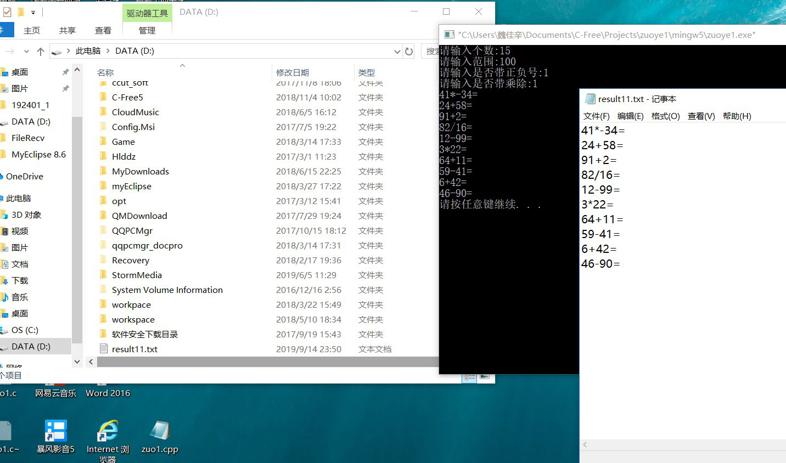Screen dimensions: 786x463
Task: Expand the chevron after 此电脑 in address bar
Action: coord(108,51)
